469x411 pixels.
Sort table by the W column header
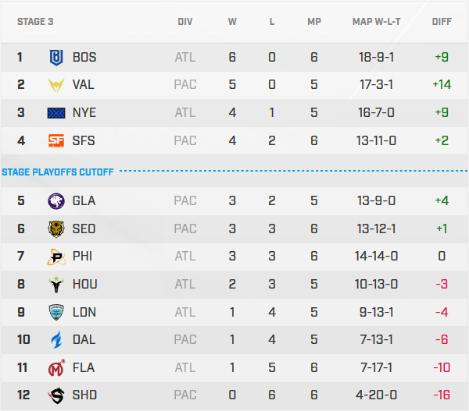pyautogui.click(x=232, y=22)
